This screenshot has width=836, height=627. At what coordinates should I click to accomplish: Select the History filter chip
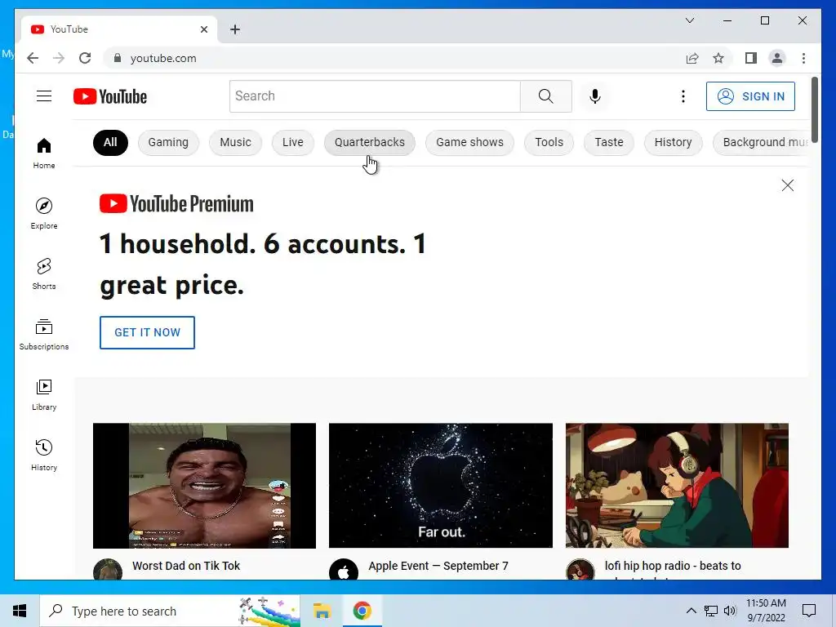(673, 142)
